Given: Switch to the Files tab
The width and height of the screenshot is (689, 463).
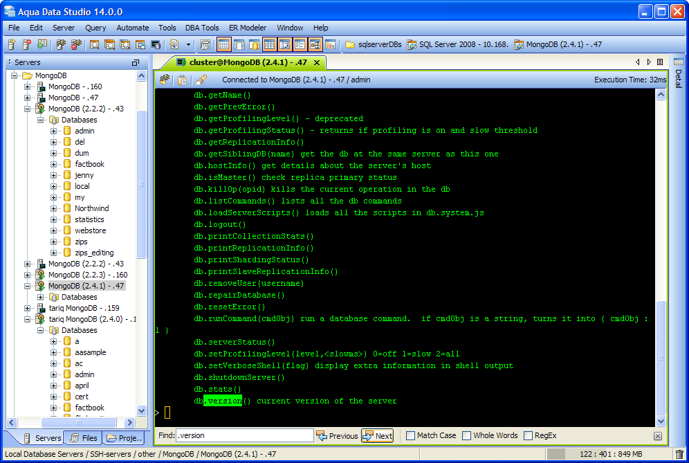Looking at the screenshot, I should [84, 438].
